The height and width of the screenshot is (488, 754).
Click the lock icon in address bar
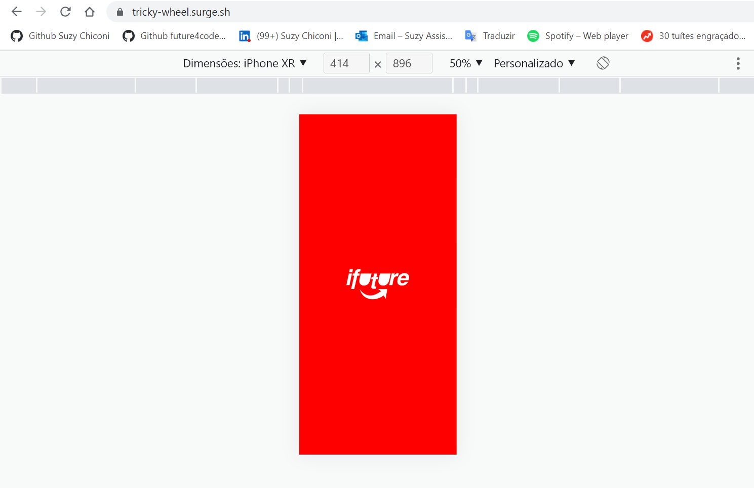[x=120, y=12]
